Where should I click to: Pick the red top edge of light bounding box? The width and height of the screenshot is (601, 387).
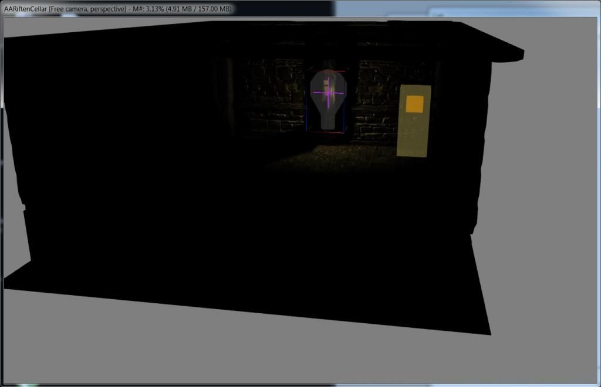[x=330, y=71]
